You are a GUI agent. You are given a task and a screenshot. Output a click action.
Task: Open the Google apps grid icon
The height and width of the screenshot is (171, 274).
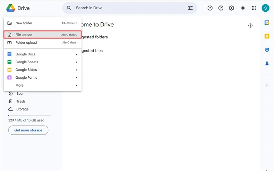254,8
